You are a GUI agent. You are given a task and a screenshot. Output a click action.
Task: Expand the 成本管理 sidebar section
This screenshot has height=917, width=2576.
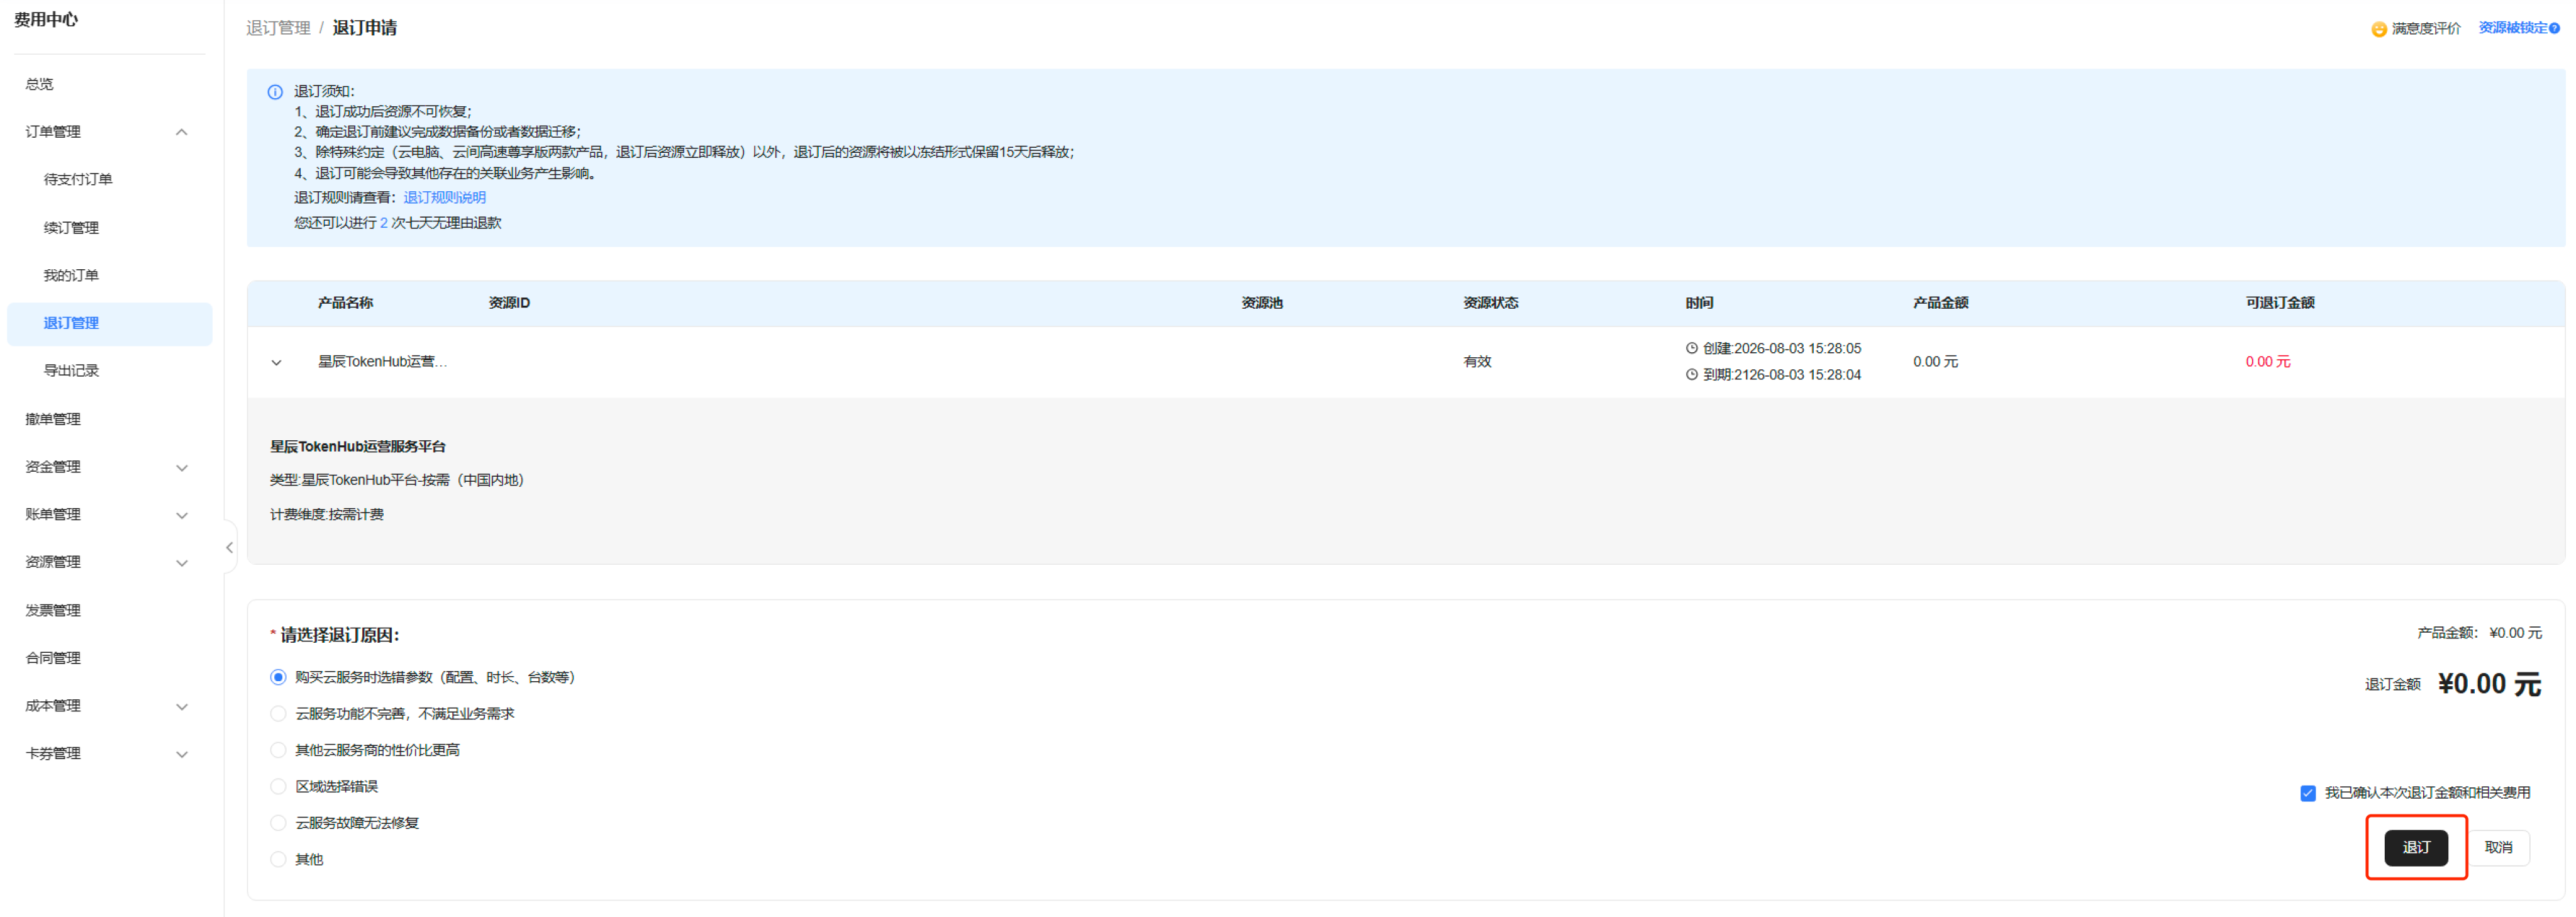[182, 706]
